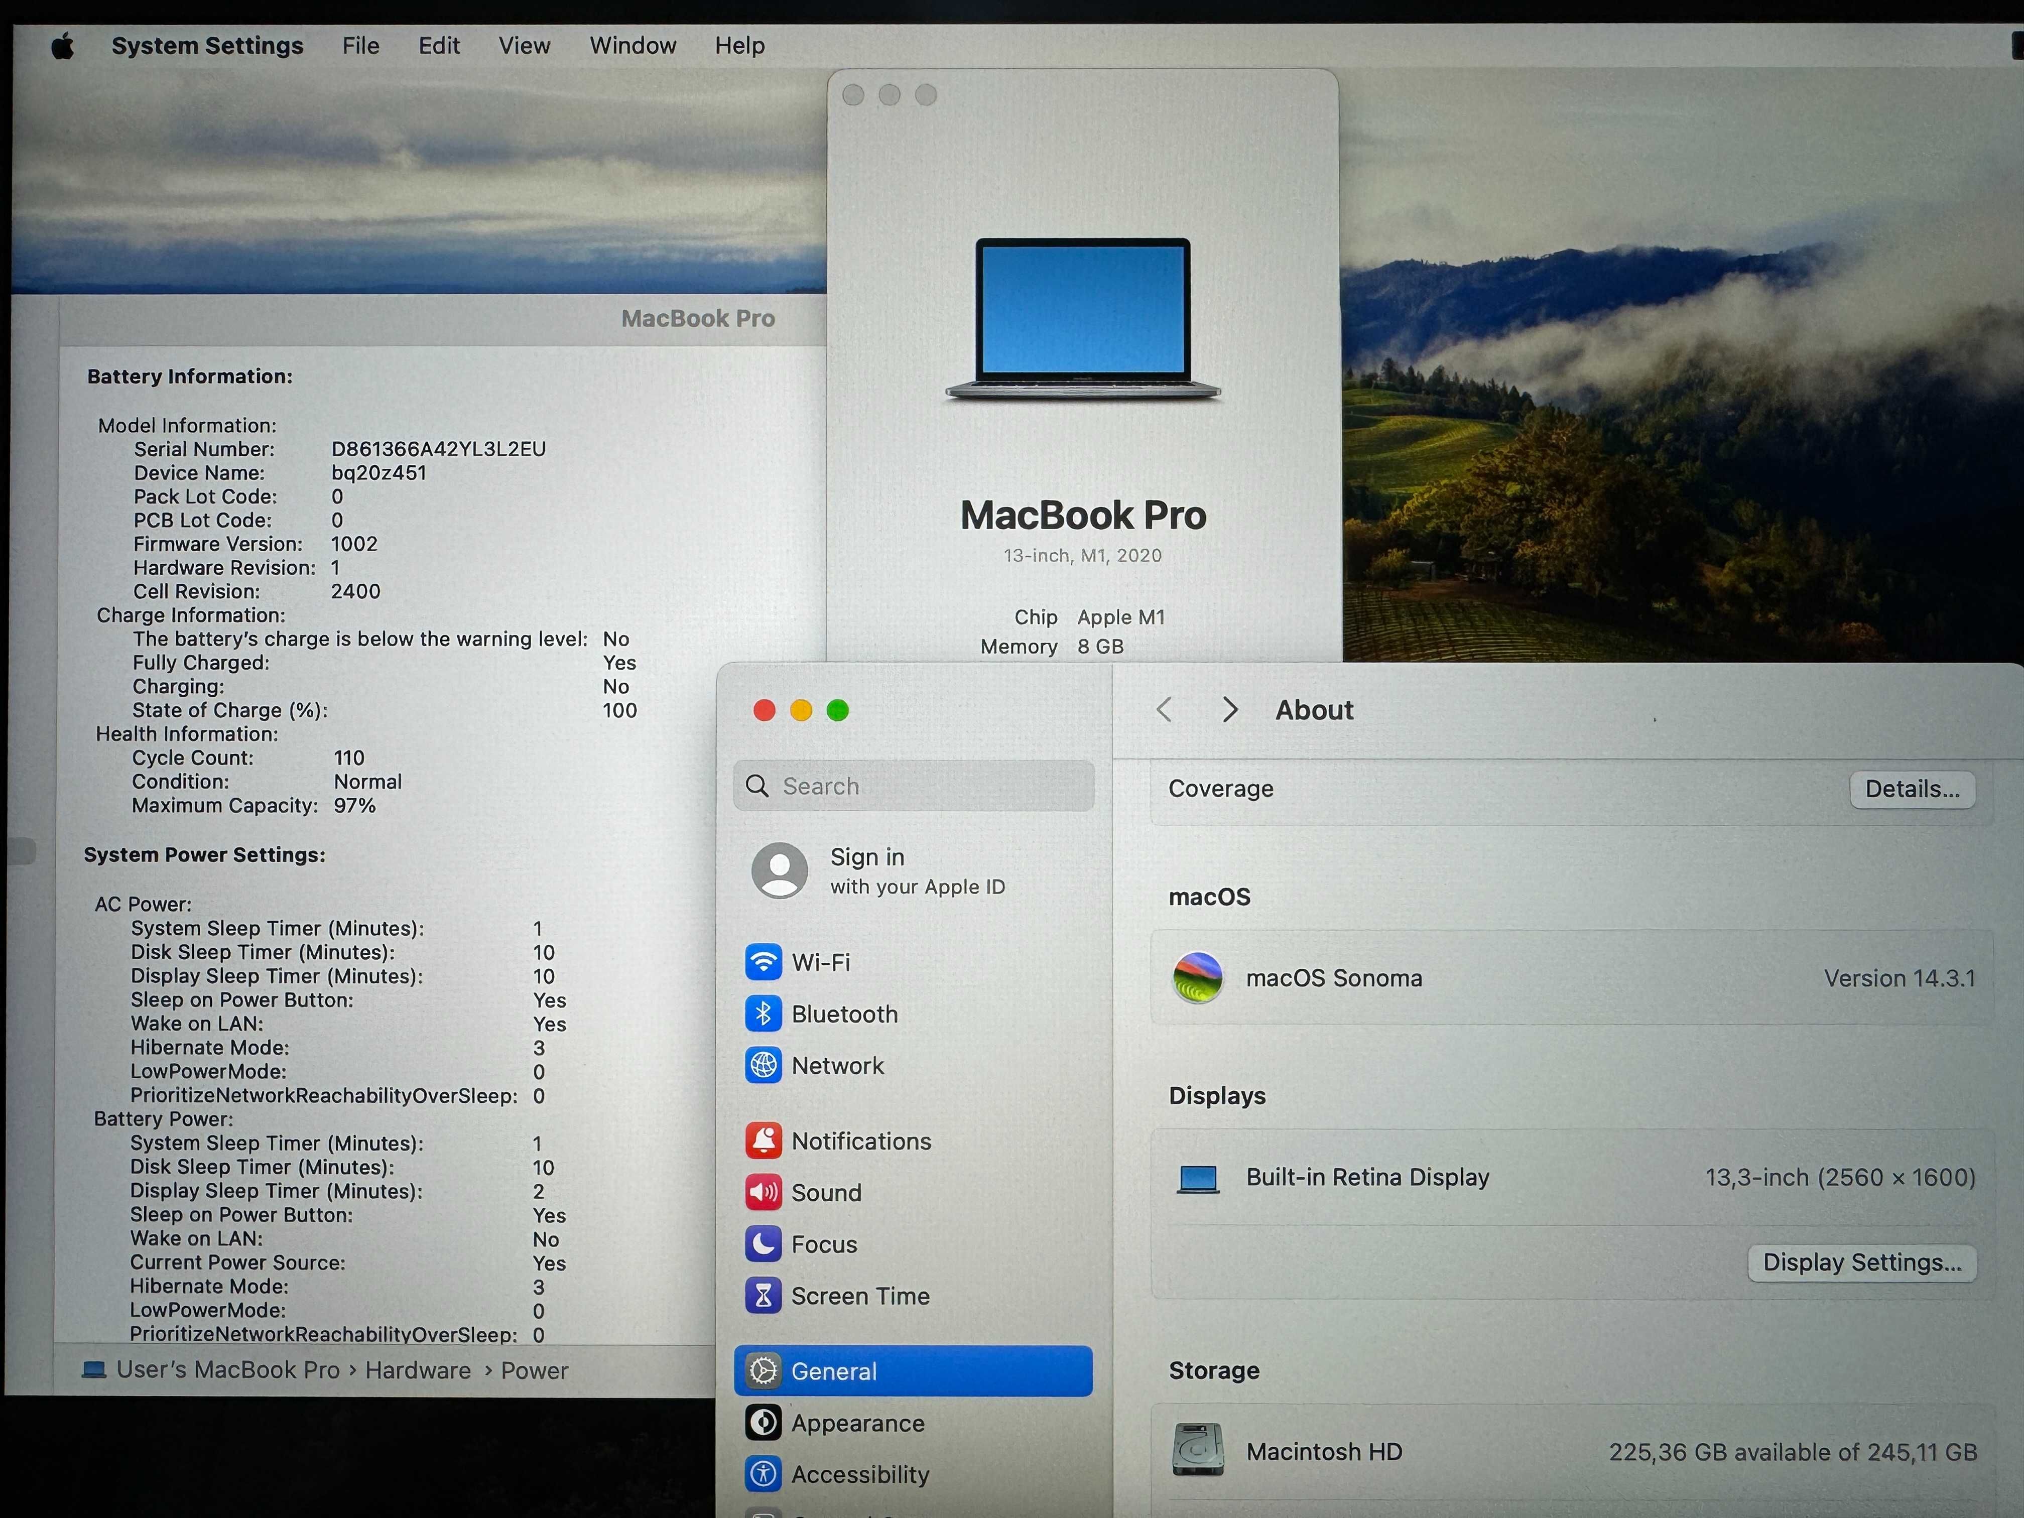Click the Search field in System Settings
The width and height of the screenshot is (2024, 1518).
[x=913, y=786]
